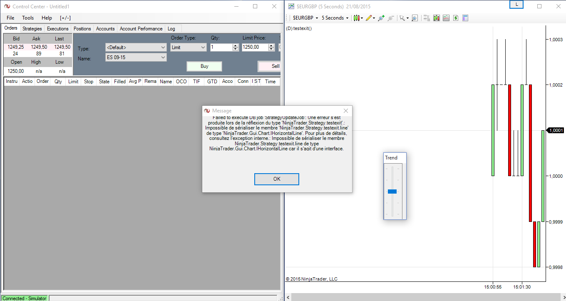
Task: Click the TIF column header
Action: click(196, 82)
